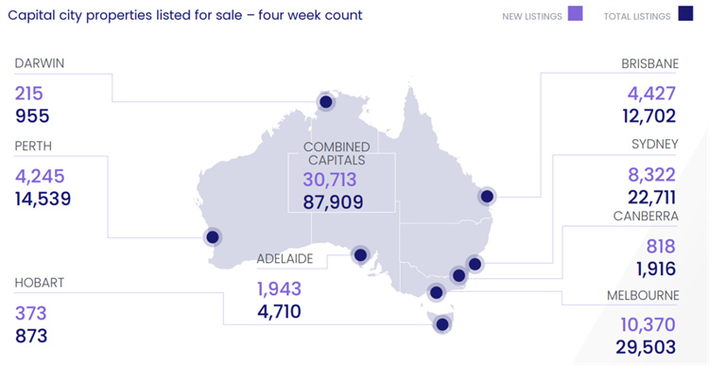Click the DARWIN city label
The image size is (709, 365).
tap(40, 63)
